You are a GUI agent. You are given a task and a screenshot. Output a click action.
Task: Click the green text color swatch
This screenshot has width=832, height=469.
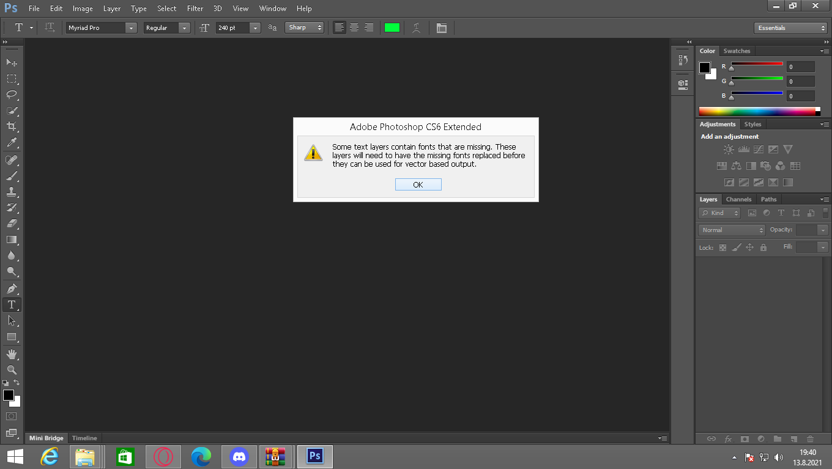(392, 27)
